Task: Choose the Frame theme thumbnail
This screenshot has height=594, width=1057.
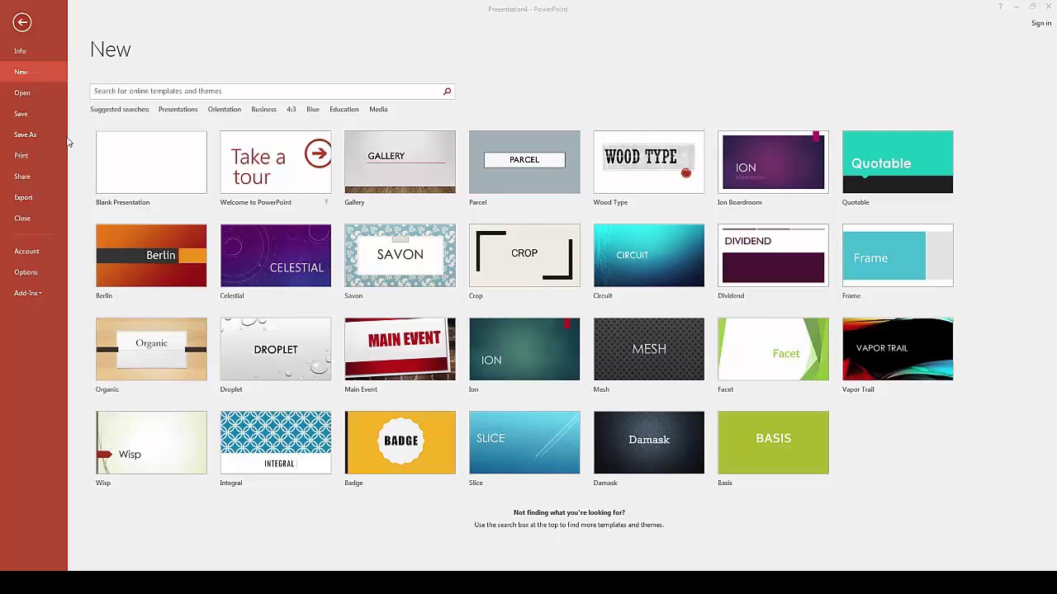Action: 898,256
